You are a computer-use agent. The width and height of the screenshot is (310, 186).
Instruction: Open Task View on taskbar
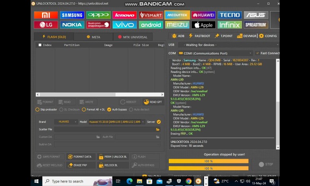[x=118, y=181]
